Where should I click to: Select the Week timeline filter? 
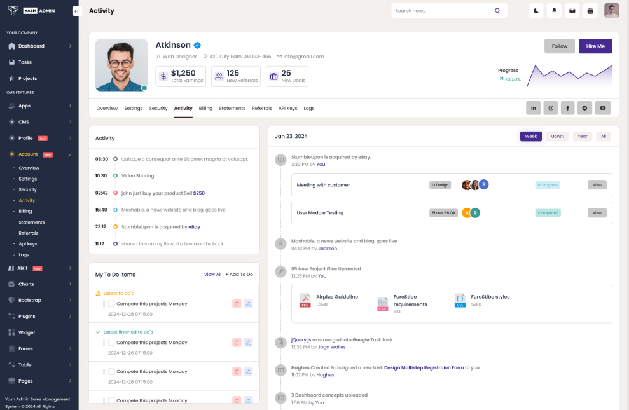click(x=530, y=136)
